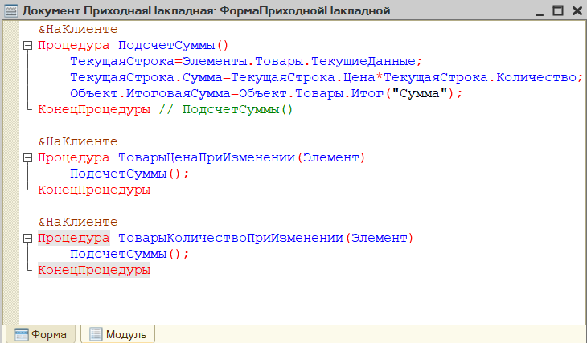Switch to the Форма tab
Image resolution: width=587 pixels, height=343 pixels.
point(41,334)
